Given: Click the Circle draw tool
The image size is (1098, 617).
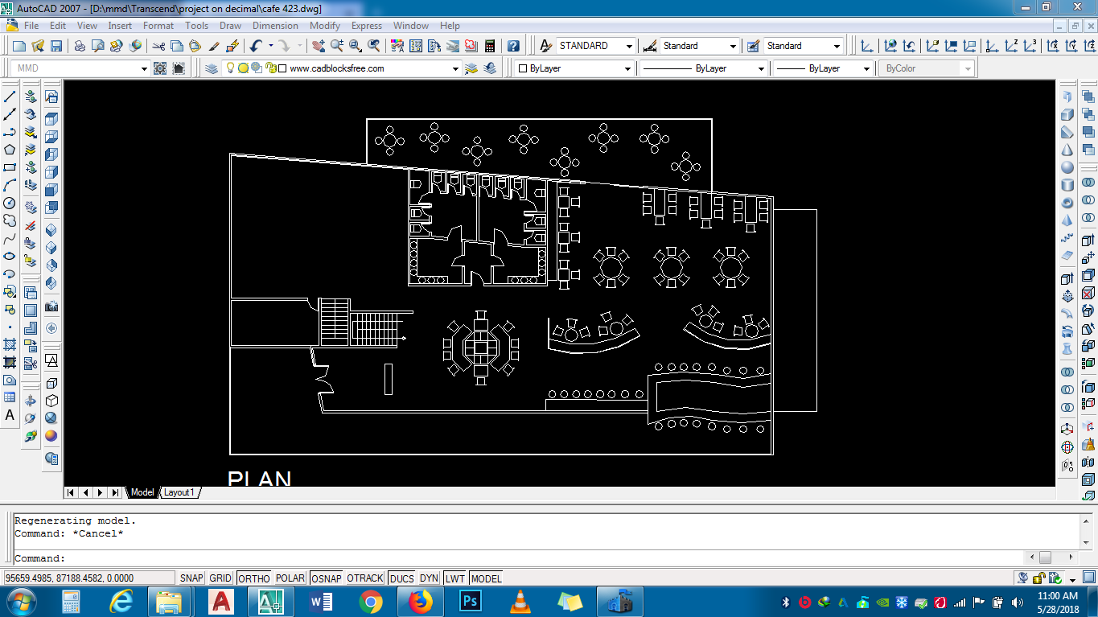Looking at the screenshot, I should (x=10, y=203).
